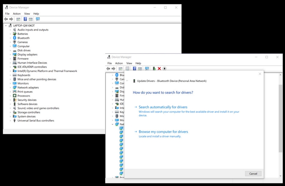Expand Sound, video and game controllers
Image resolution: width=285 pixels, height=186 pixels.
[10, 108]
